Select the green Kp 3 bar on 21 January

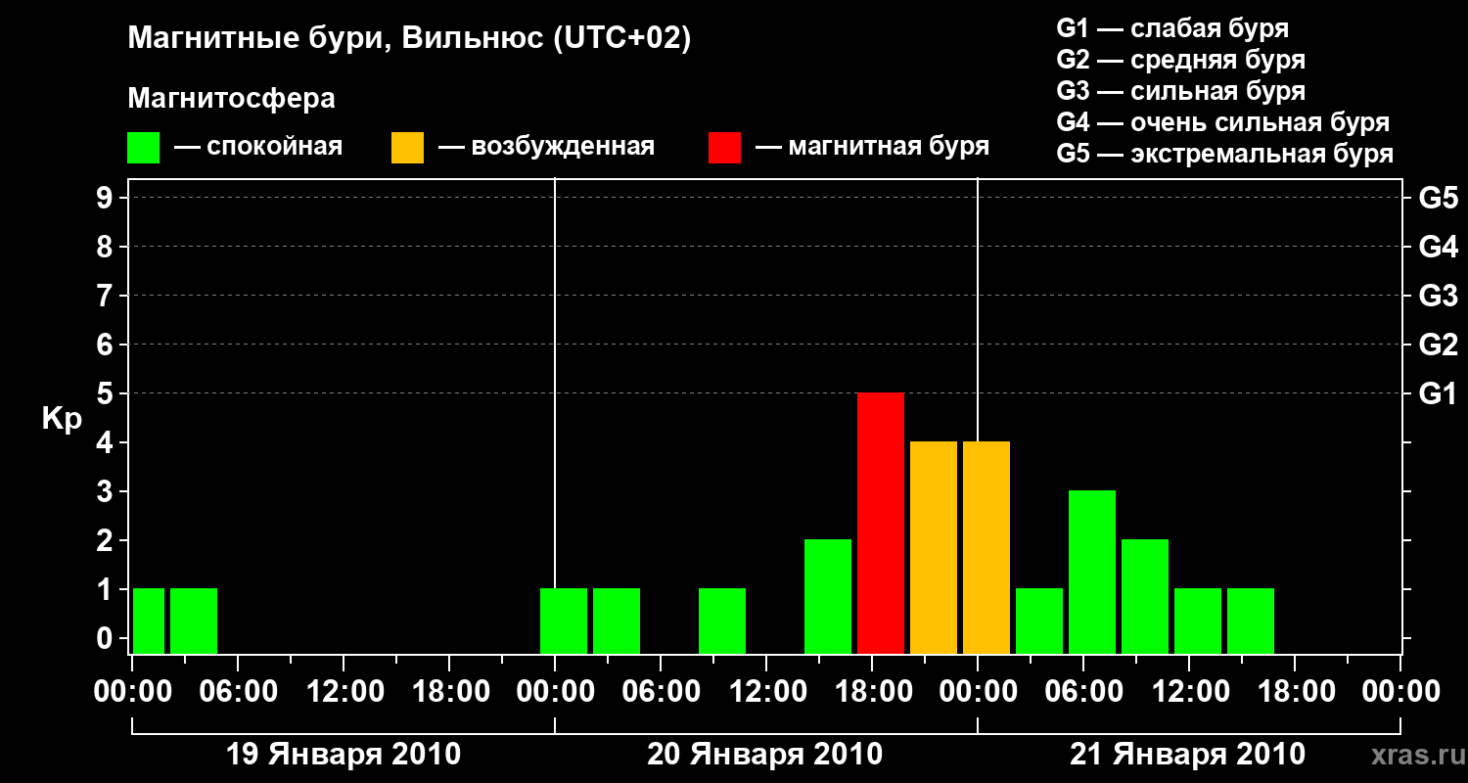[1092, 573]
